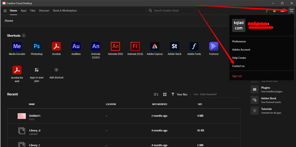
Task: Click the Library_0 library icon
Action: tap(22, 131)
